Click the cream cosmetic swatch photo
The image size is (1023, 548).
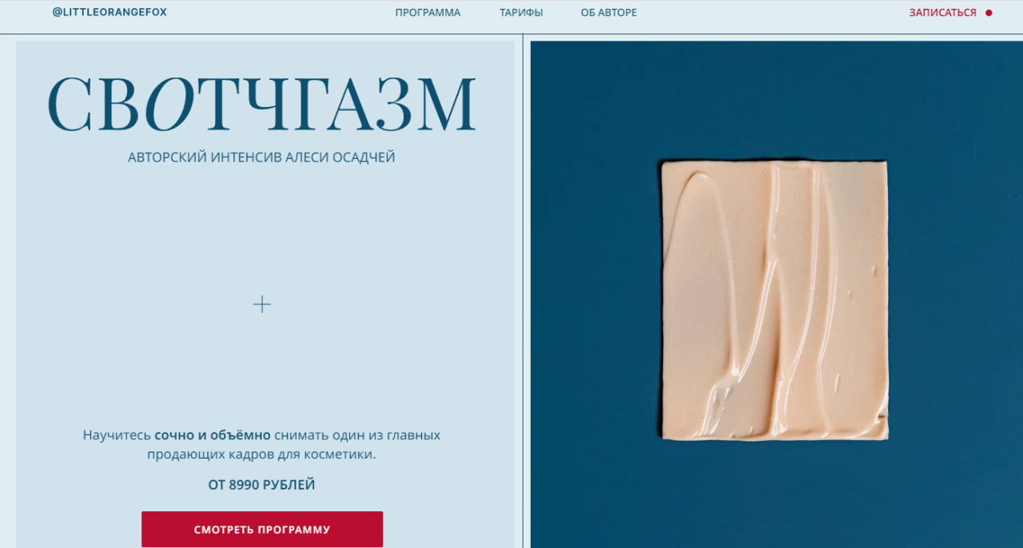(774, 300)
